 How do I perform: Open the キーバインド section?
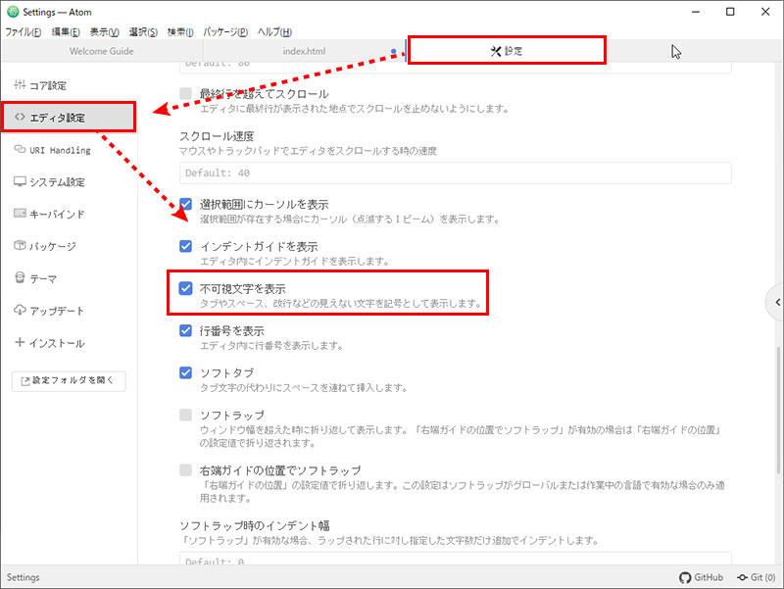pyautogui.click(x=69, y=214)
